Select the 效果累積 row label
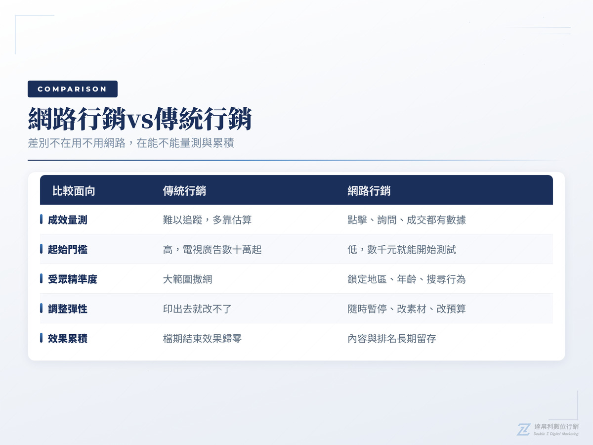This screenshot has height=445, width=593. [x=68, y=339]
